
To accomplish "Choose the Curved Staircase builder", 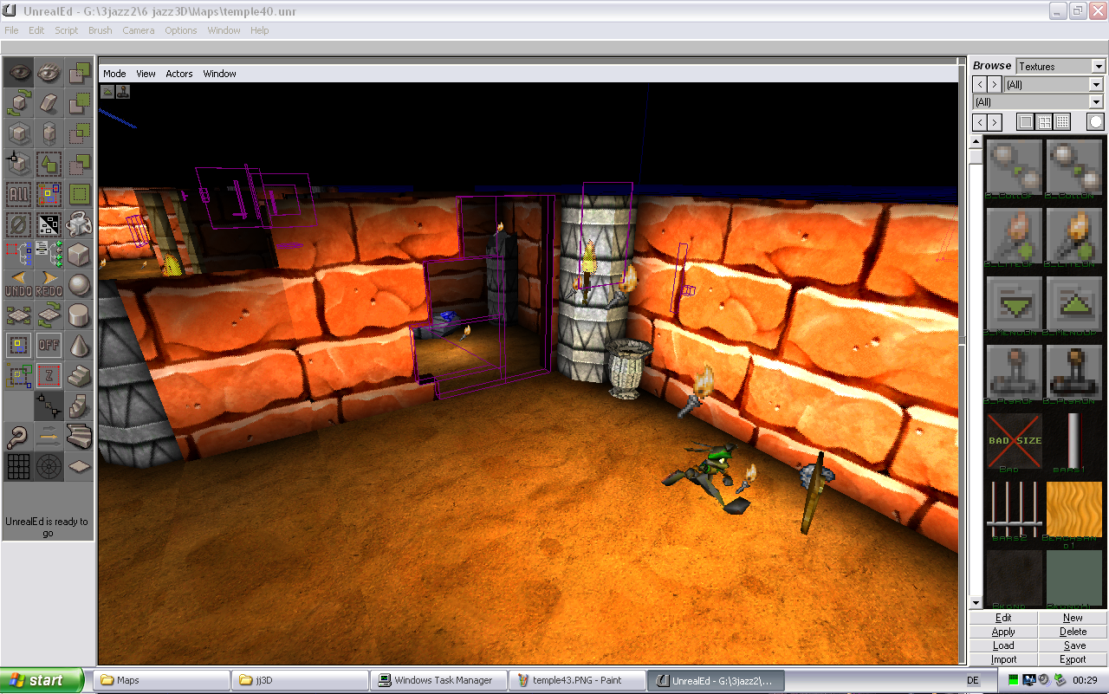I will point(79,406).
